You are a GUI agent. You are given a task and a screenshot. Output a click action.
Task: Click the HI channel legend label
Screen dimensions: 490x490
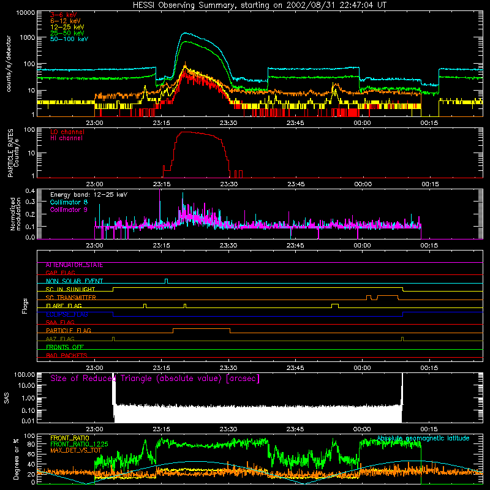(66, 138)
